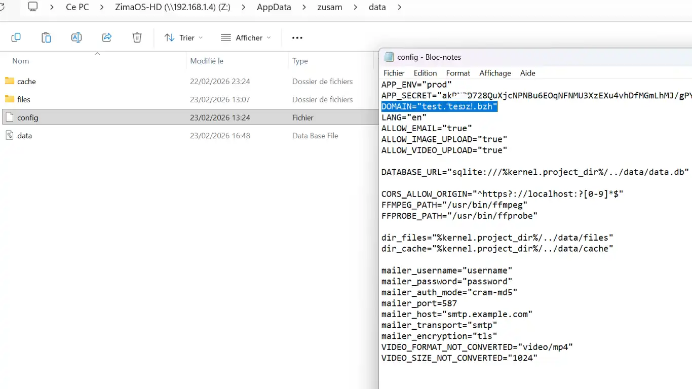Image resolution: width=692 pixels, height=389 pixels.
Task: Expand the chevron after Ce PC in path
Action: [x=102, y=7]
